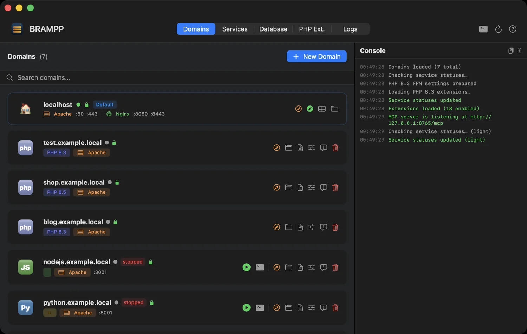Click the Nginx label on localhost
527x334 pixels.
pos(123,114)
